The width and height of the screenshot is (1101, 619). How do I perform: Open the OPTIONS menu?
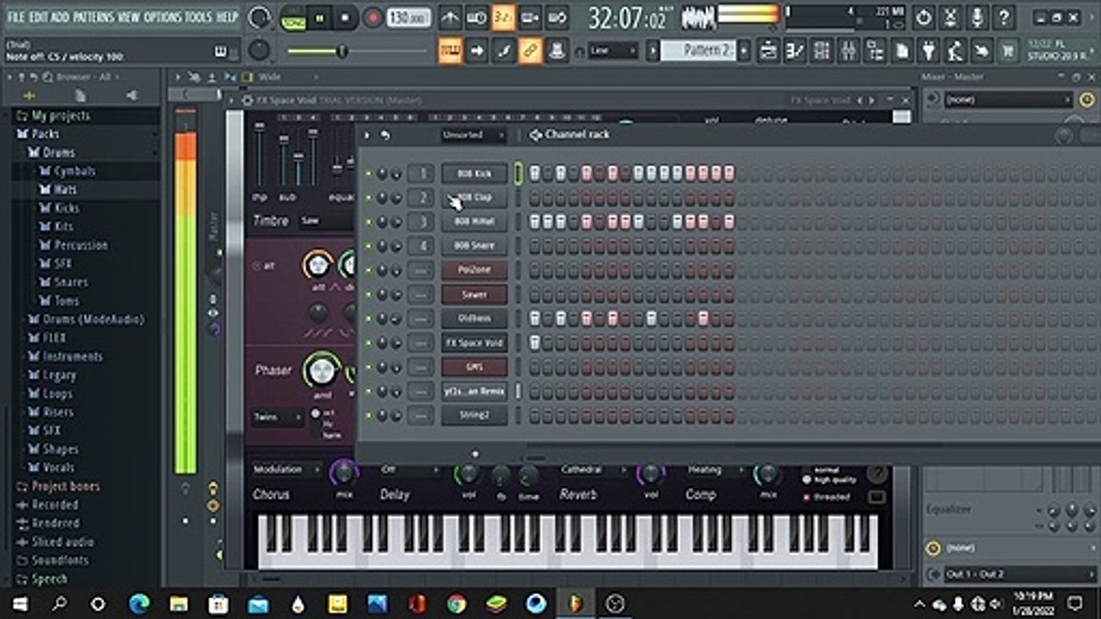click(163, 17)
